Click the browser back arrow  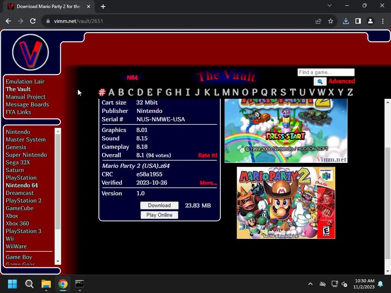(x=8, y=21)
